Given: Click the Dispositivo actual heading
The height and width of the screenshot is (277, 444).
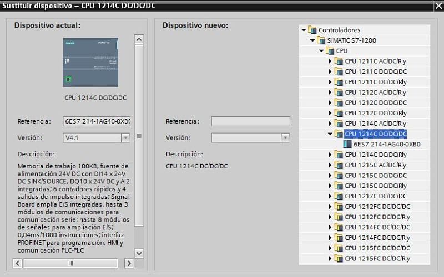Looking at the screenshot, I should (x=47, y=25).
